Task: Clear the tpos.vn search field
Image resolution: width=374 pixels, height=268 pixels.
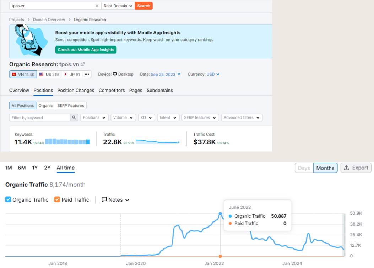Action: pos(97,6)
